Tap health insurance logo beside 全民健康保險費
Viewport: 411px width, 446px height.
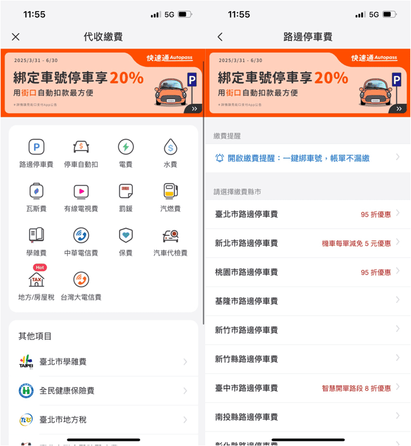[x=26, y=390]
